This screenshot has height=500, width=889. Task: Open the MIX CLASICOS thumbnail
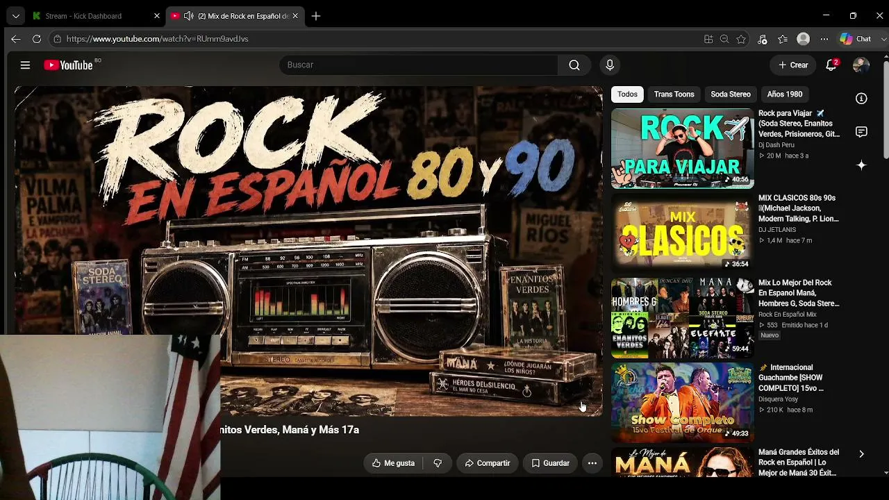(x=682, y=233)
